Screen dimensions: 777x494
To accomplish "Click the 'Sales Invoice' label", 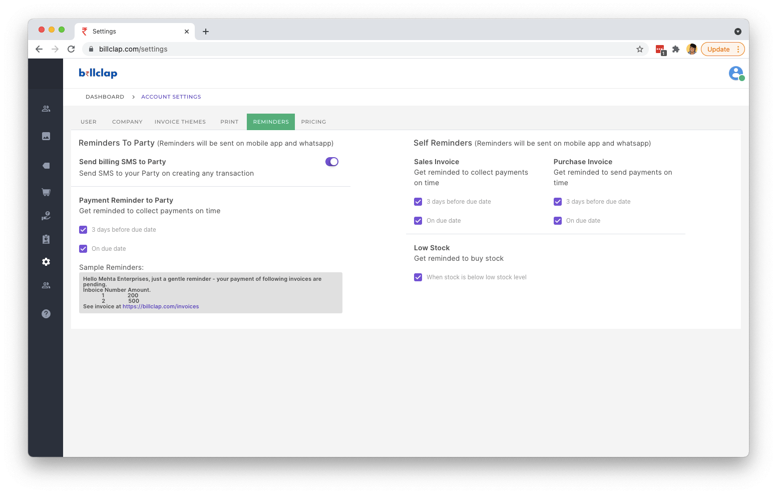I will 437,162.
